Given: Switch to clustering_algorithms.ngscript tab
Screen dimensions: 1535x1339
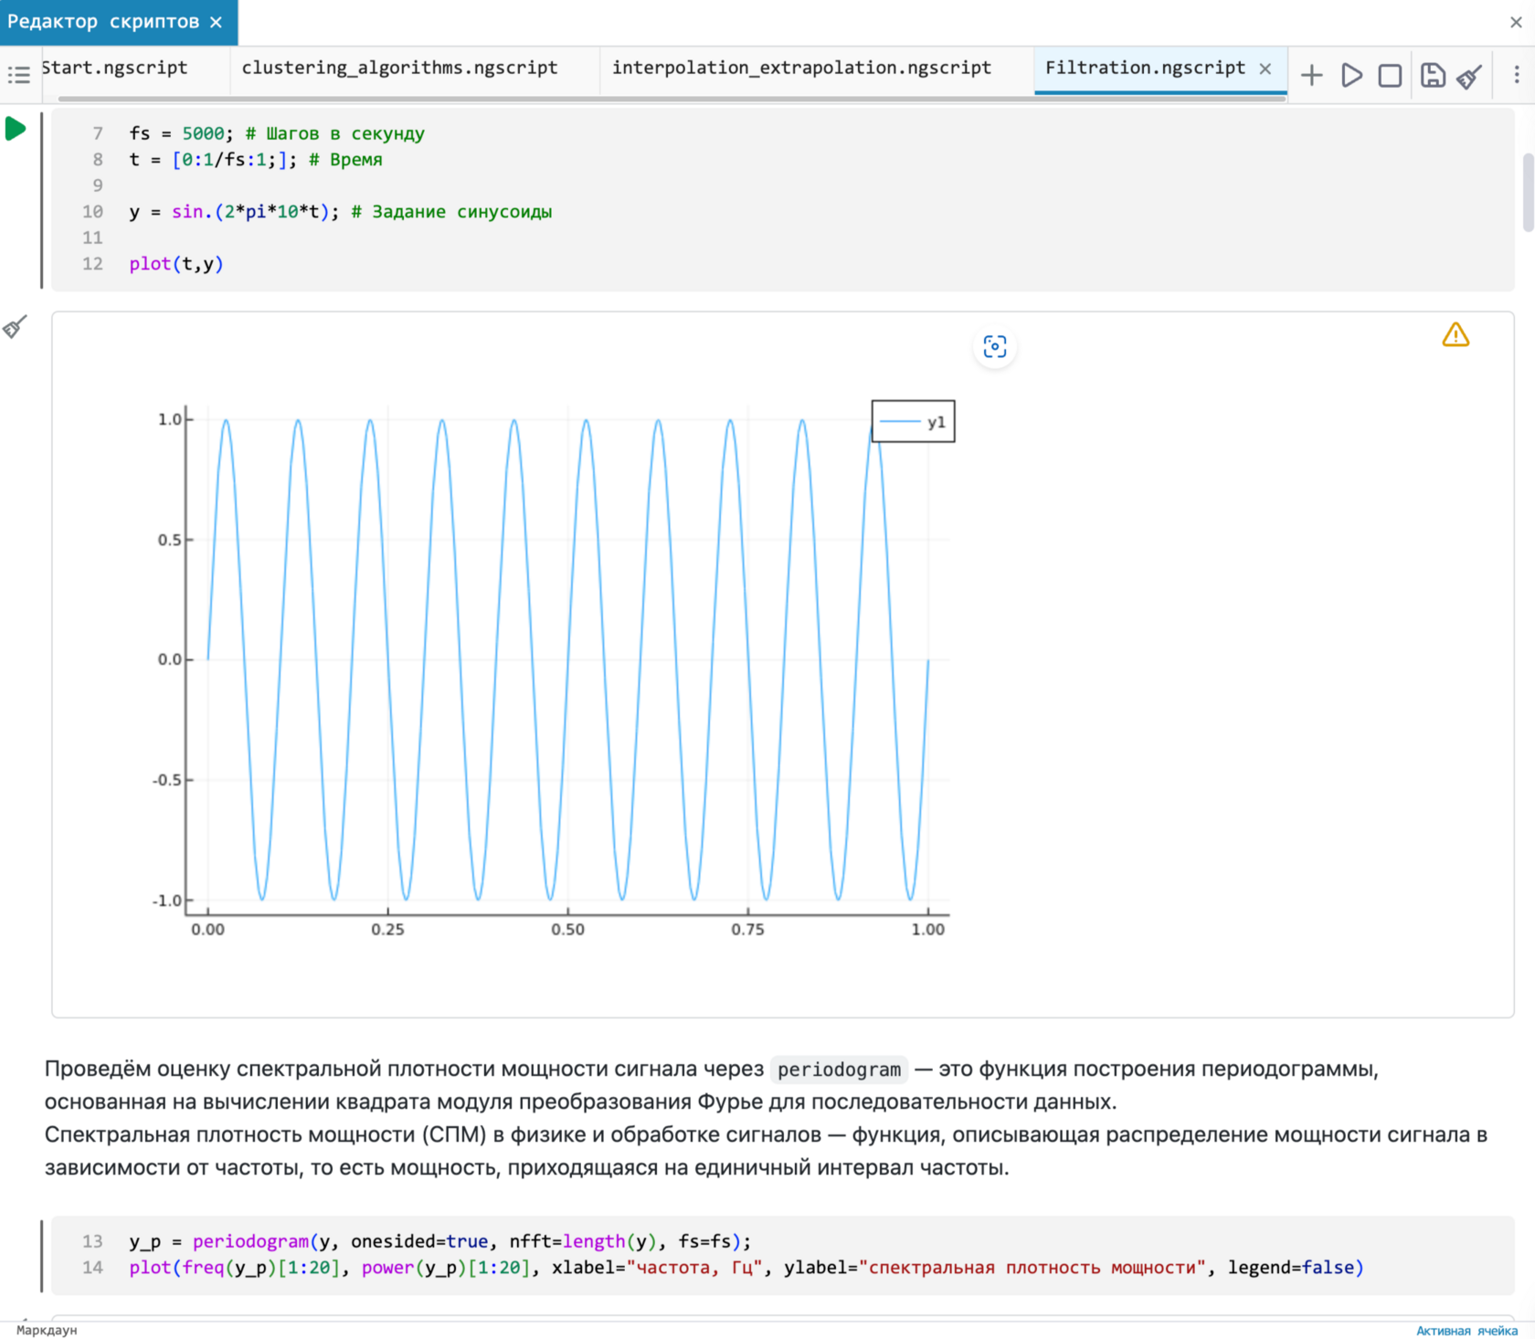Looking at the screenshot, I should point(399,68).
